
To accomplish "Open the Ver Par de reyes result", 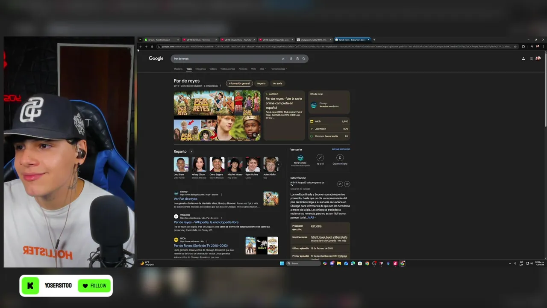I will (x=185, y=199).
